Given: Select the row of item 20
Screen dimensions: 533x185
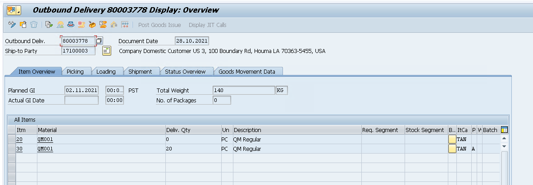Looking at the screenshot, I should 12,139.
